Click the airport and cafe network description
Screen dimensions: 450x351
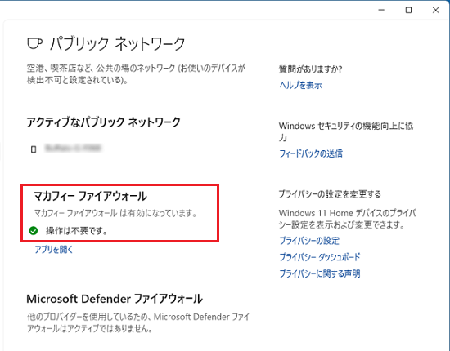pos(136,74)
